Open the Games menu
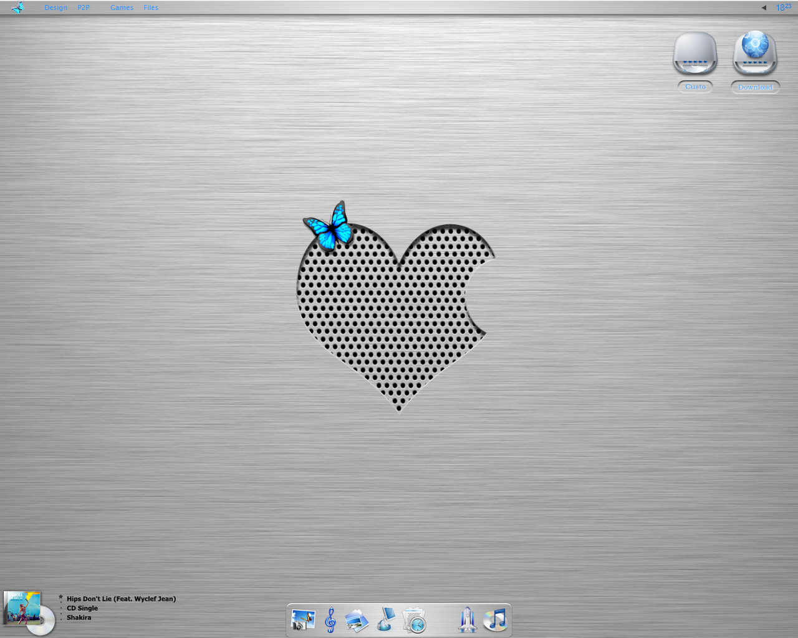The height and width of the screenshot is (638, 798). tap(122, 7)
